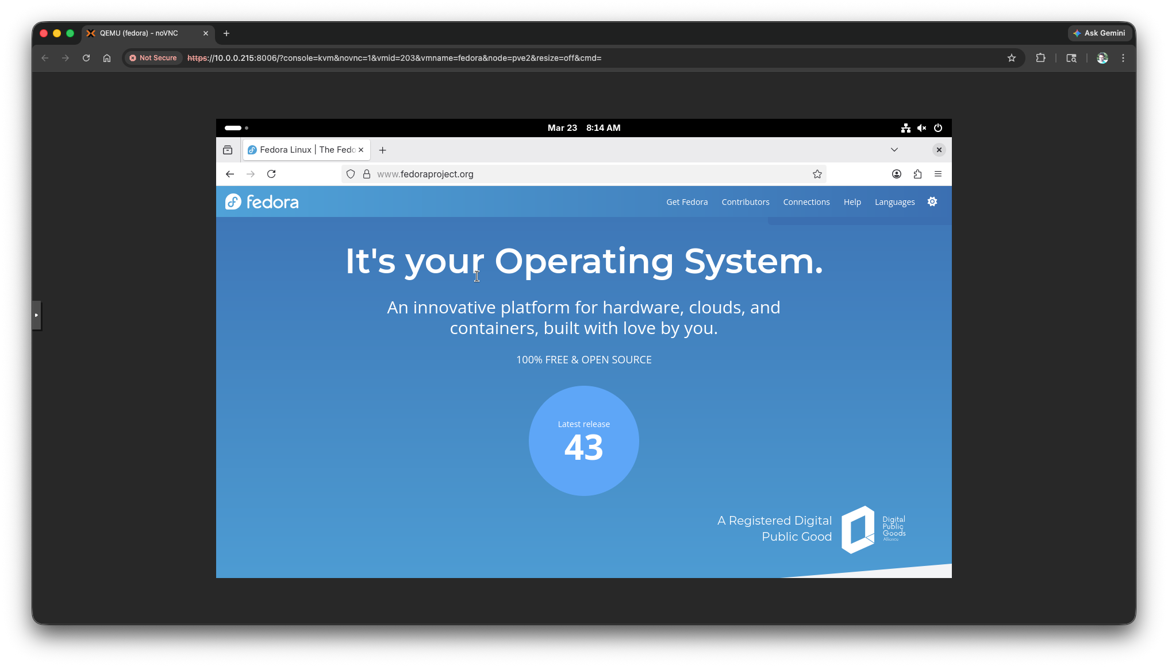This screenshot has height=667, width=1168.
Task: Open the Languages dropdown in the Fedora nav
Action: coord(894,202)
